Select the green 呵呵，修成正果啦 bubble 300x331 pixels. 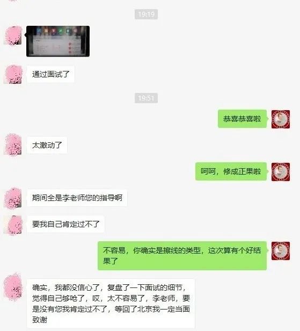(x=231, y=171)
